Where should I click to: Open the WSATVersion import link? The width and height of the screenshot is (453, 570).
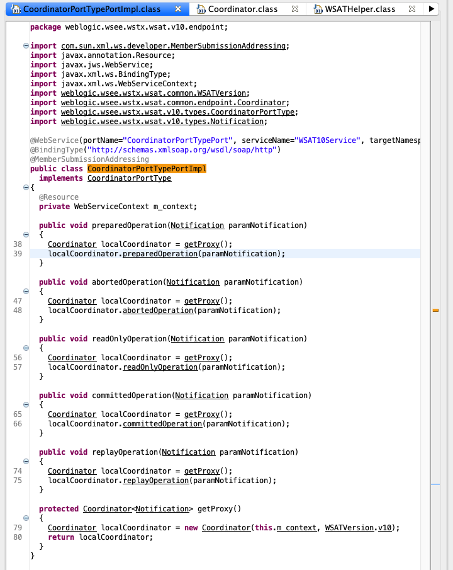coord(154,93)
